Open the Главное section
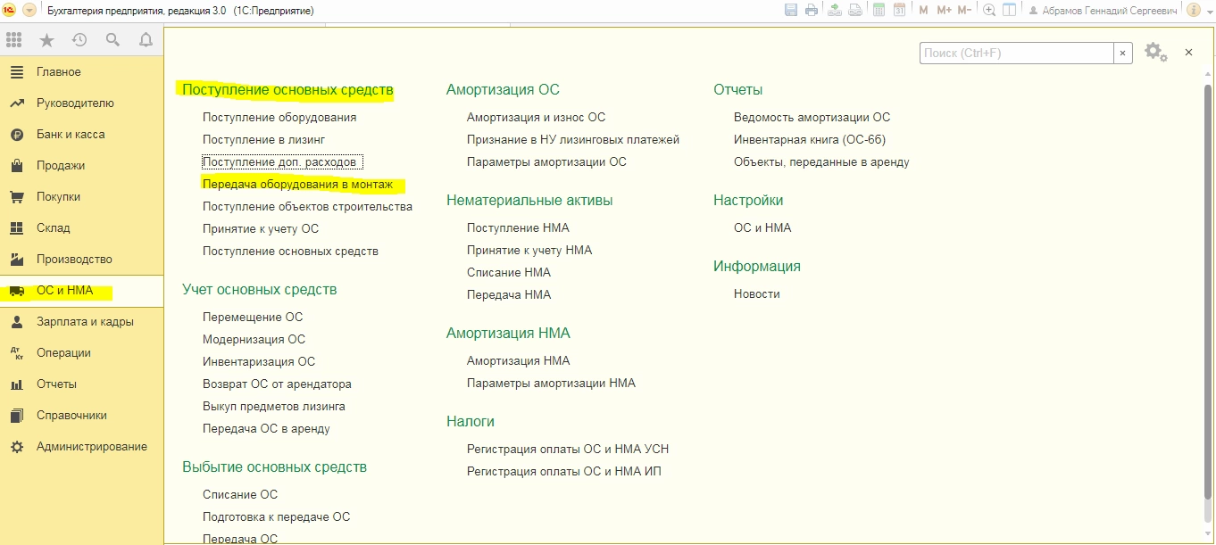Image resolution: width=1216 pixels, height=545 pixels. coord(82,71)
